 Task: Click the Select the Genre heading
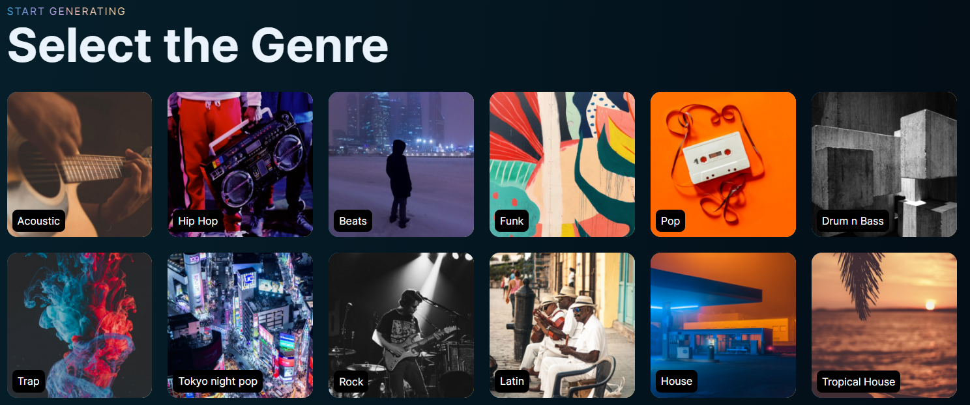click(x=198, y=44)
